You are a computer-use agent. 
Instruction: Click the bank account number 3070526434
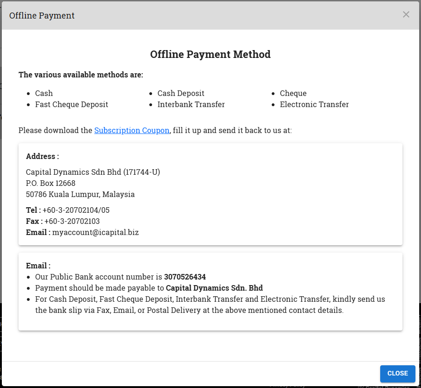(x=185, y=277)
